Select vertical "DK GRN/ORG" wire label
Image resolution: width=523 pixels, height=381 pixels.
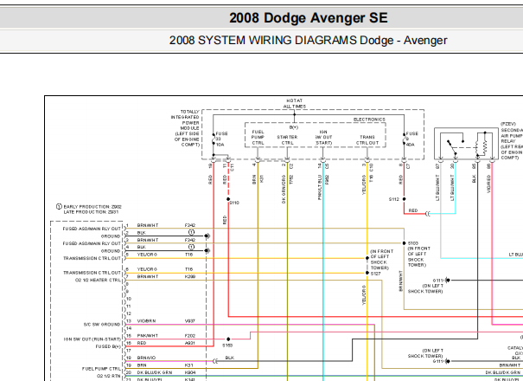(284, 189)
